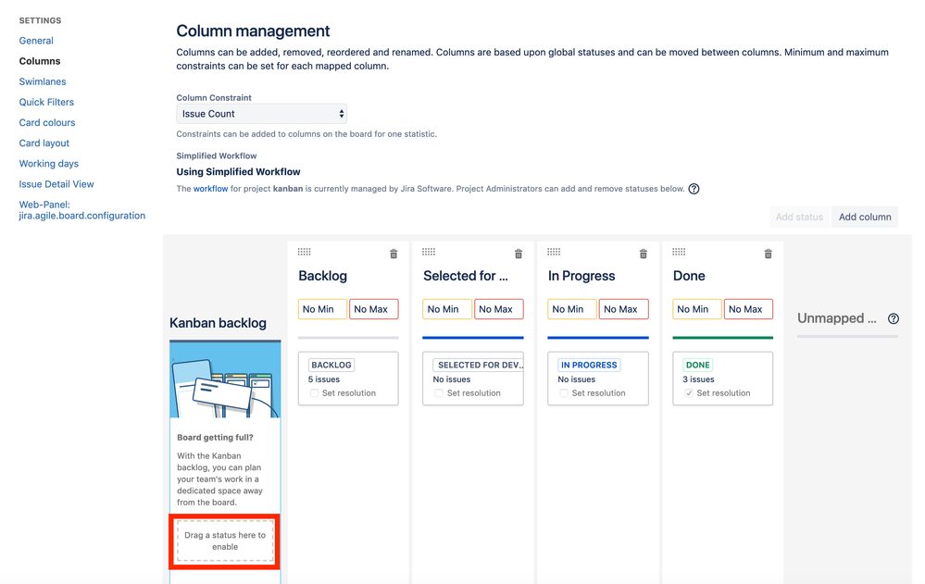Screen dimensions: 925x584
Task: Click the Backlog column title
Action: 323,276
